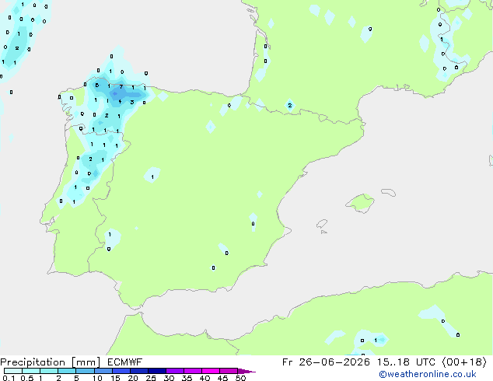Viewport: 493px width, 381px height.
Task: Select the 2–5 mm legend swatch
Action: 67,371
